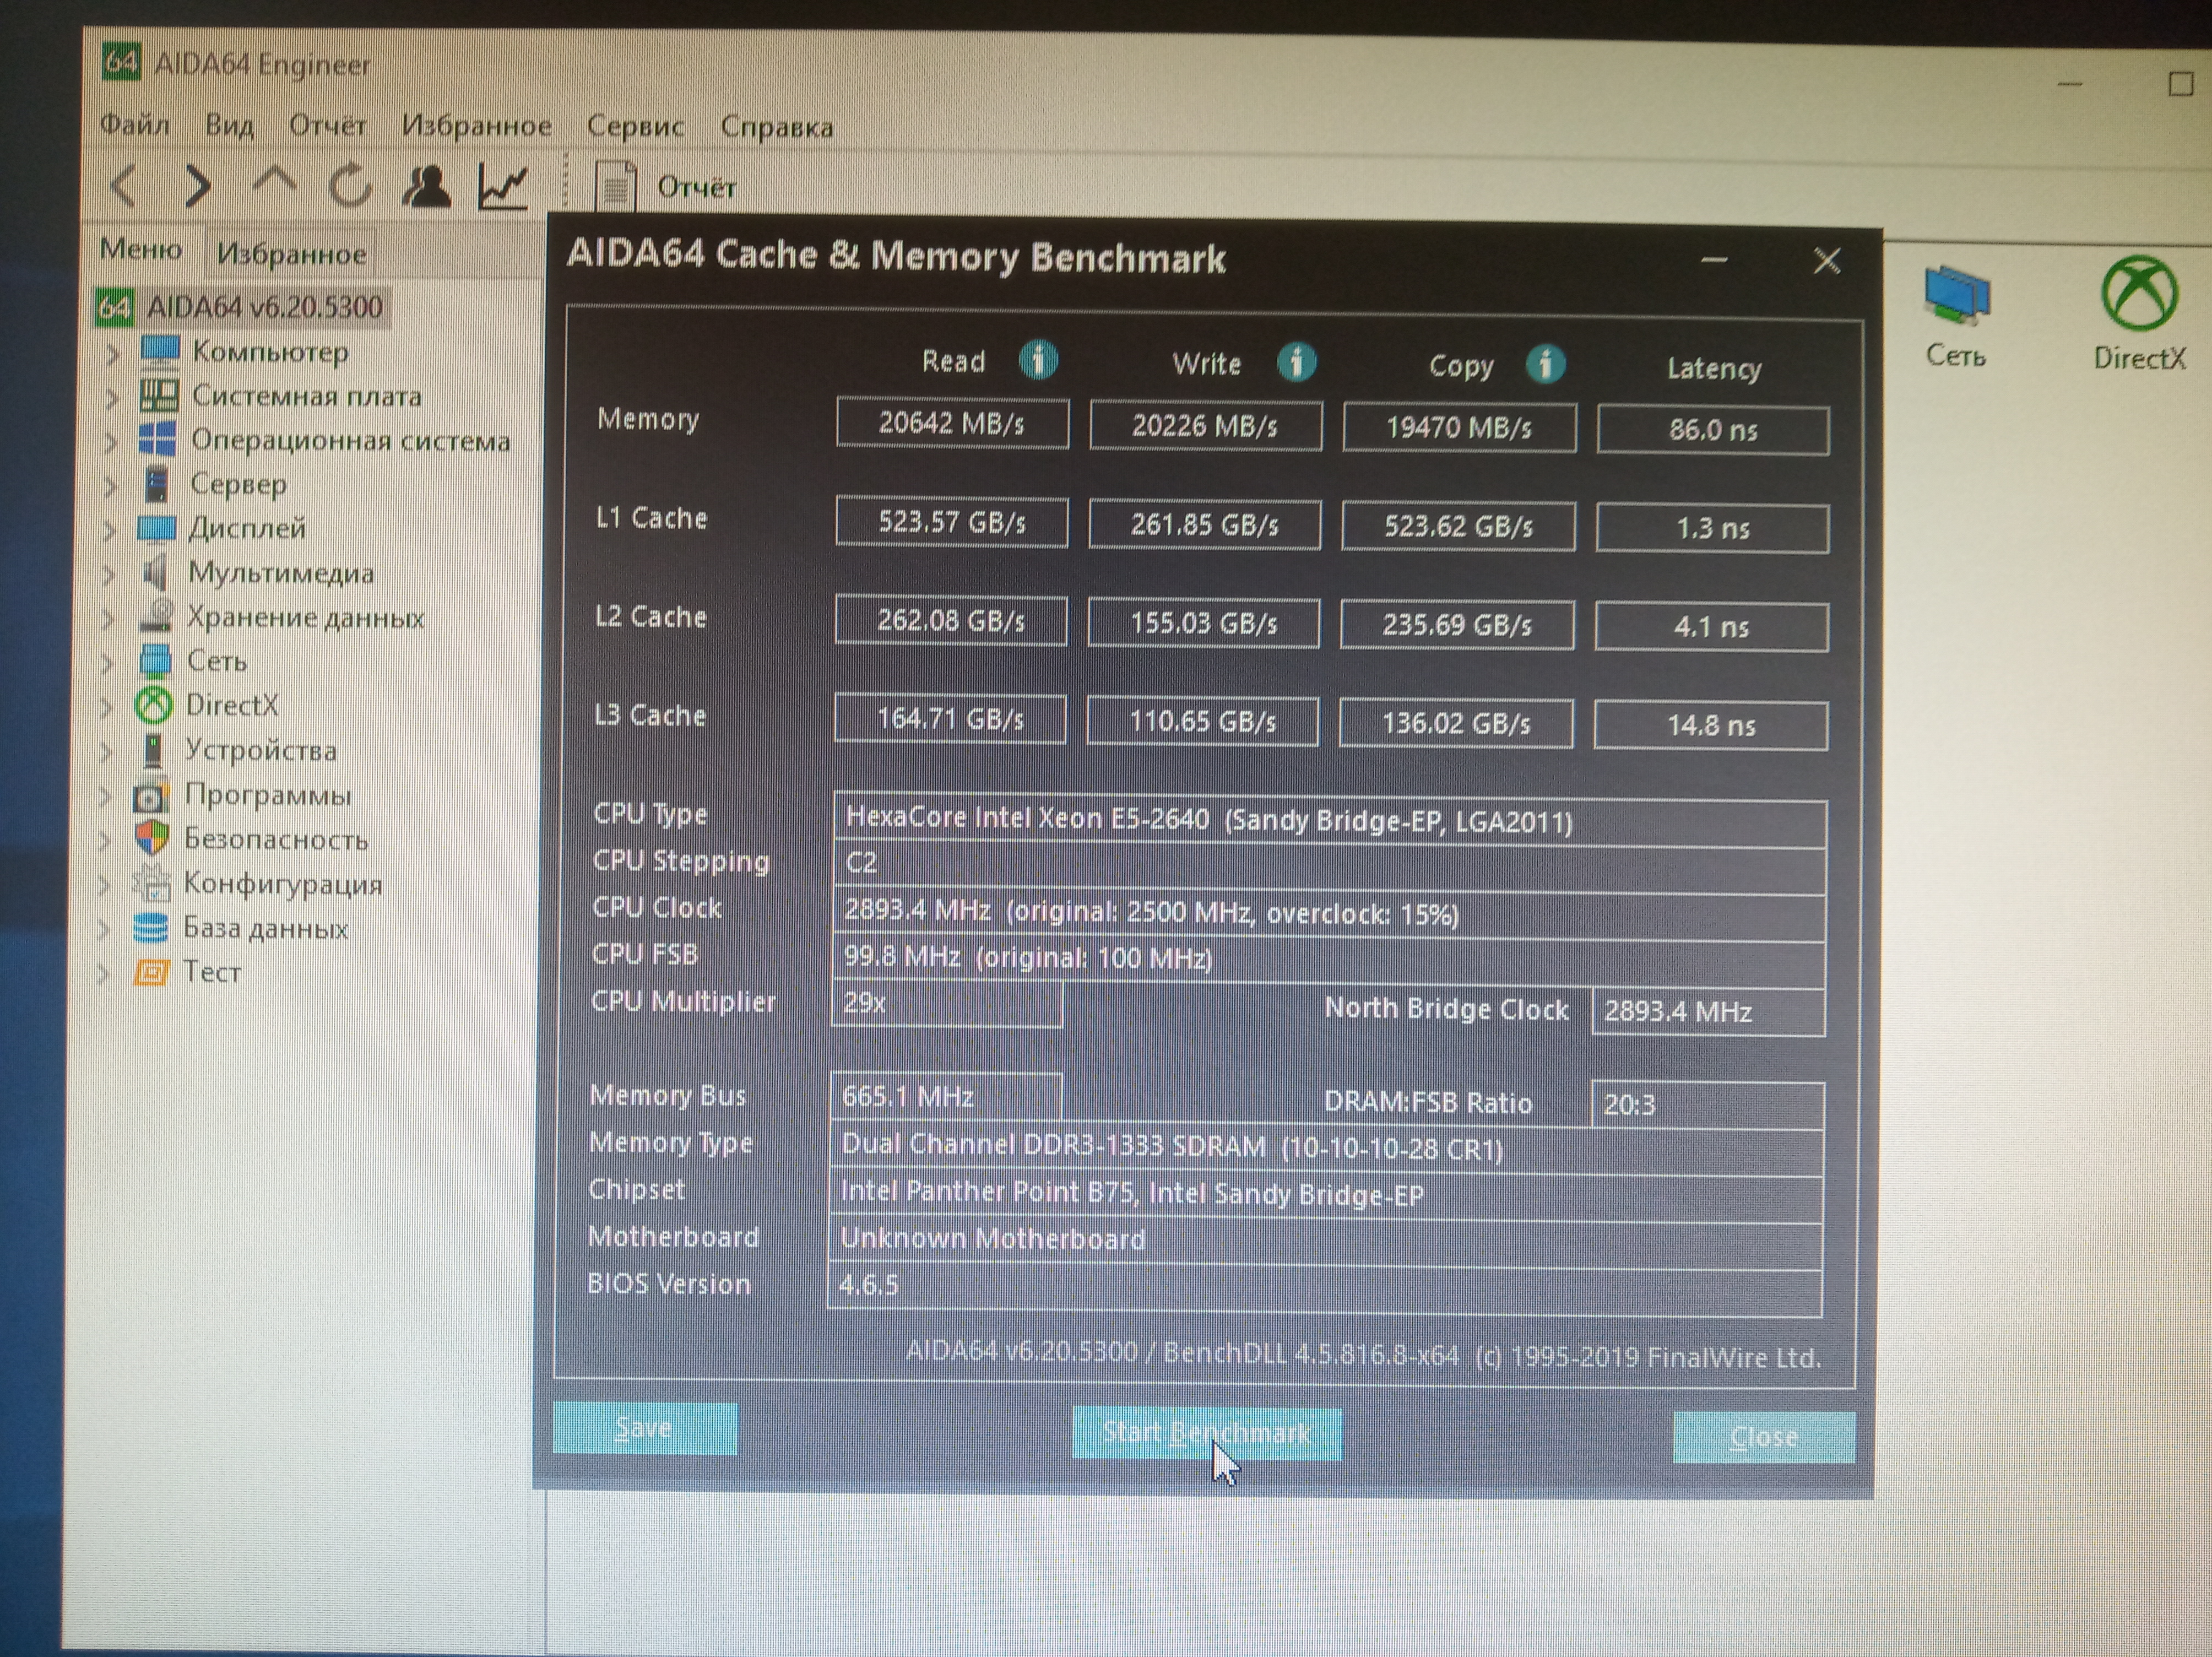The image size is (2212, 1657).
Task: Select Хранение данных in the tree
Action: [305, 617]
